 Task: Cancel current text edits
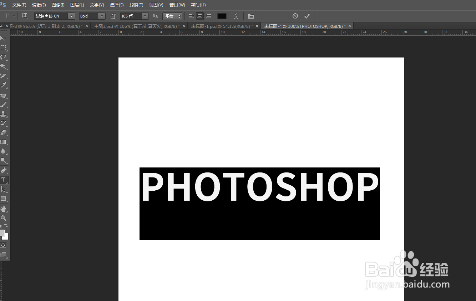pyautogui.click(x=295, y=16)
